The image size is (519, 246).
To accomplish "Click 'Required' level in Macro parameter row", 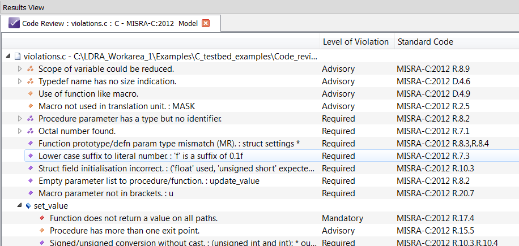I will [338, 193].
